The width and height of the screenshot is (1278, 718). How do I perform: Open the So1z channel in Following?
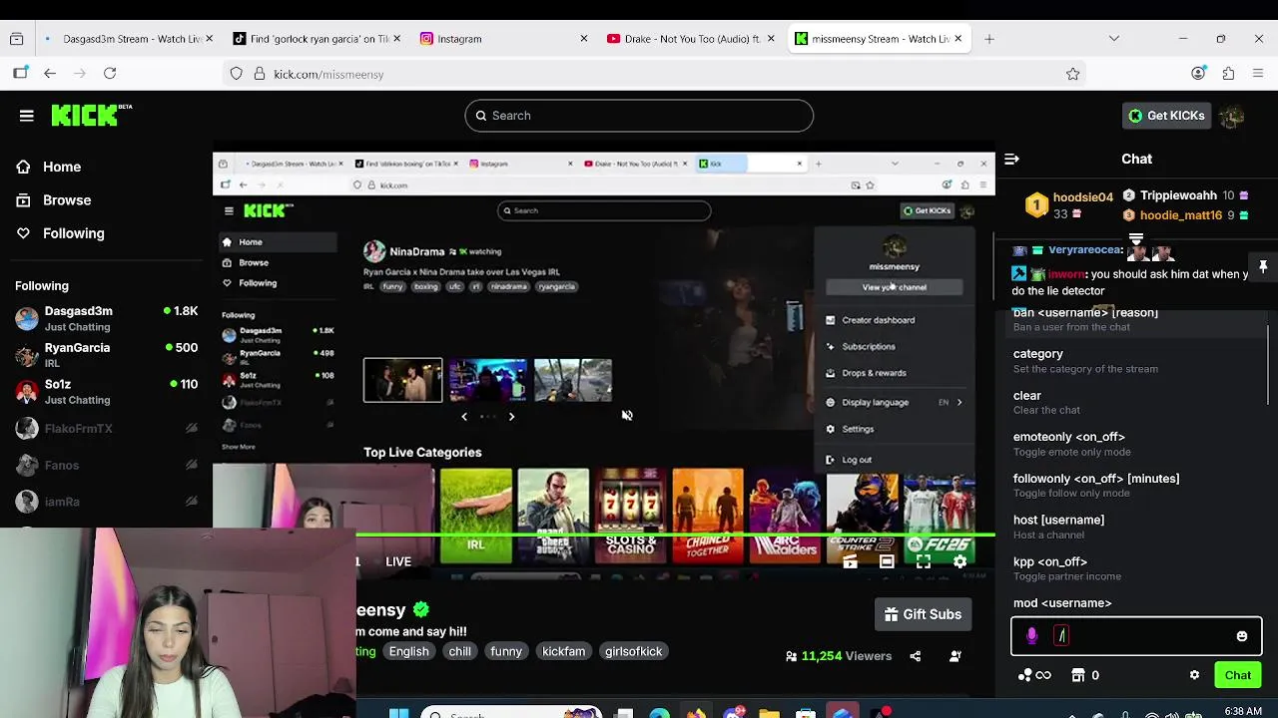click(107, 392)
